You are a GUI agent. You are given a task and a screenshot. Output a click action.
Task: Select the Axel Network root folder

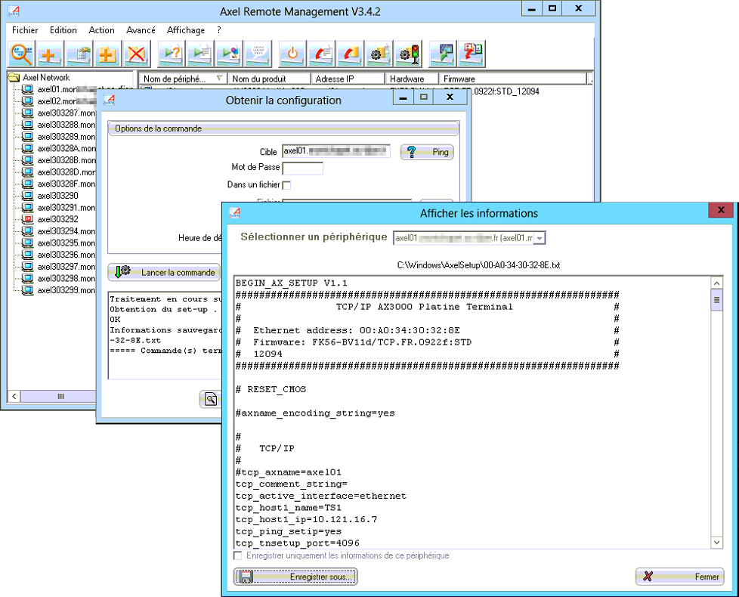46,77
